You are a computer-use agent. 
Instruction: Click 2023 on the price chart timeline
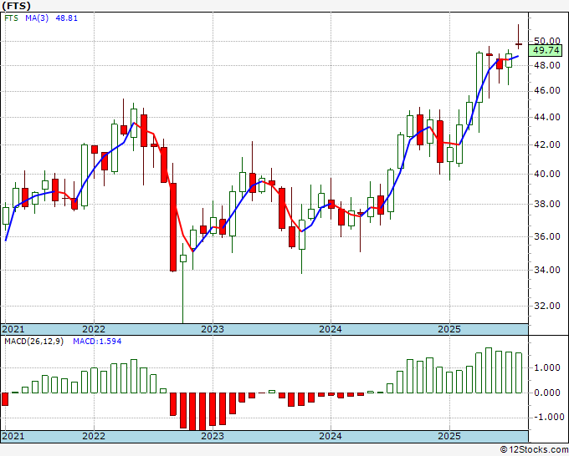[213, 329]
